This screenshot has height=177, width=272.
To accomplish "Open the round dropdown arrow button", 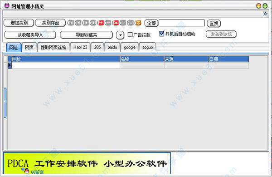I will click(120, 35).
